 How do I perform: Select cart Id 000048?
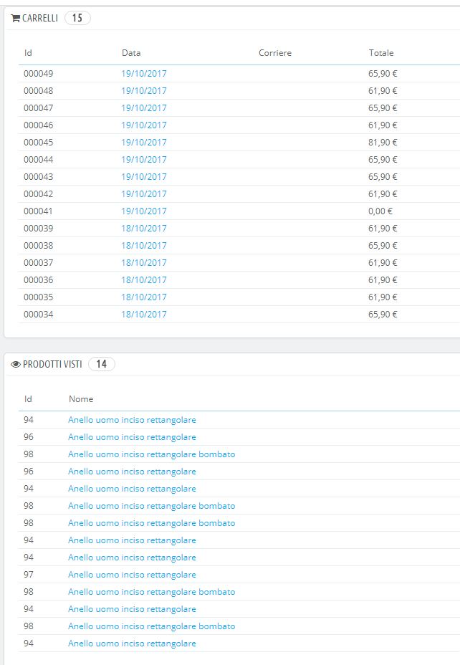click(39, 91)
